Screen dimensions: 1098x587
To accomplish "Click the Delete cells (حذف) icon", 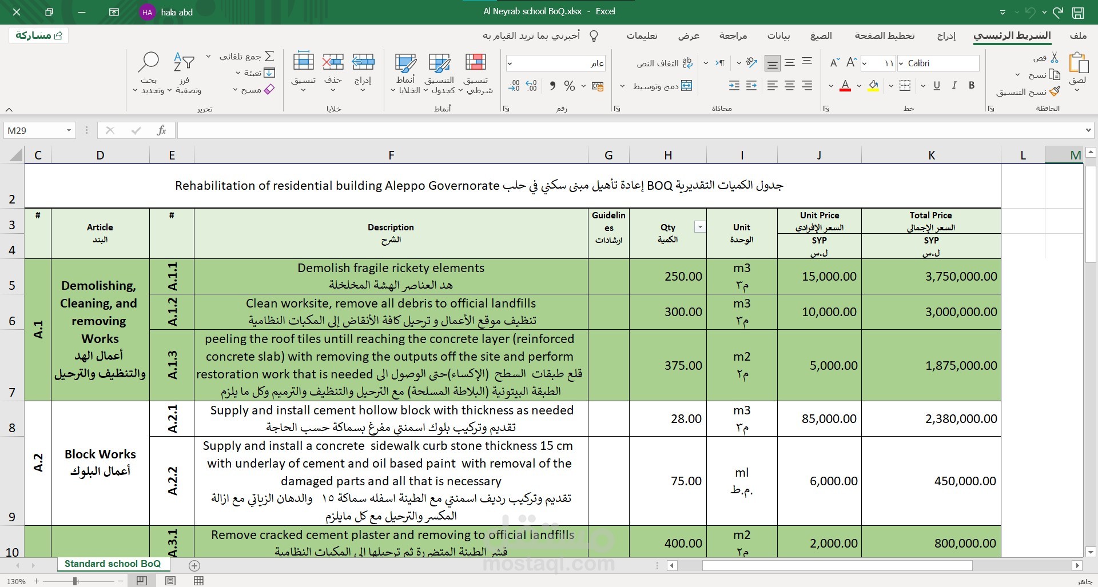I will [333, 62].
